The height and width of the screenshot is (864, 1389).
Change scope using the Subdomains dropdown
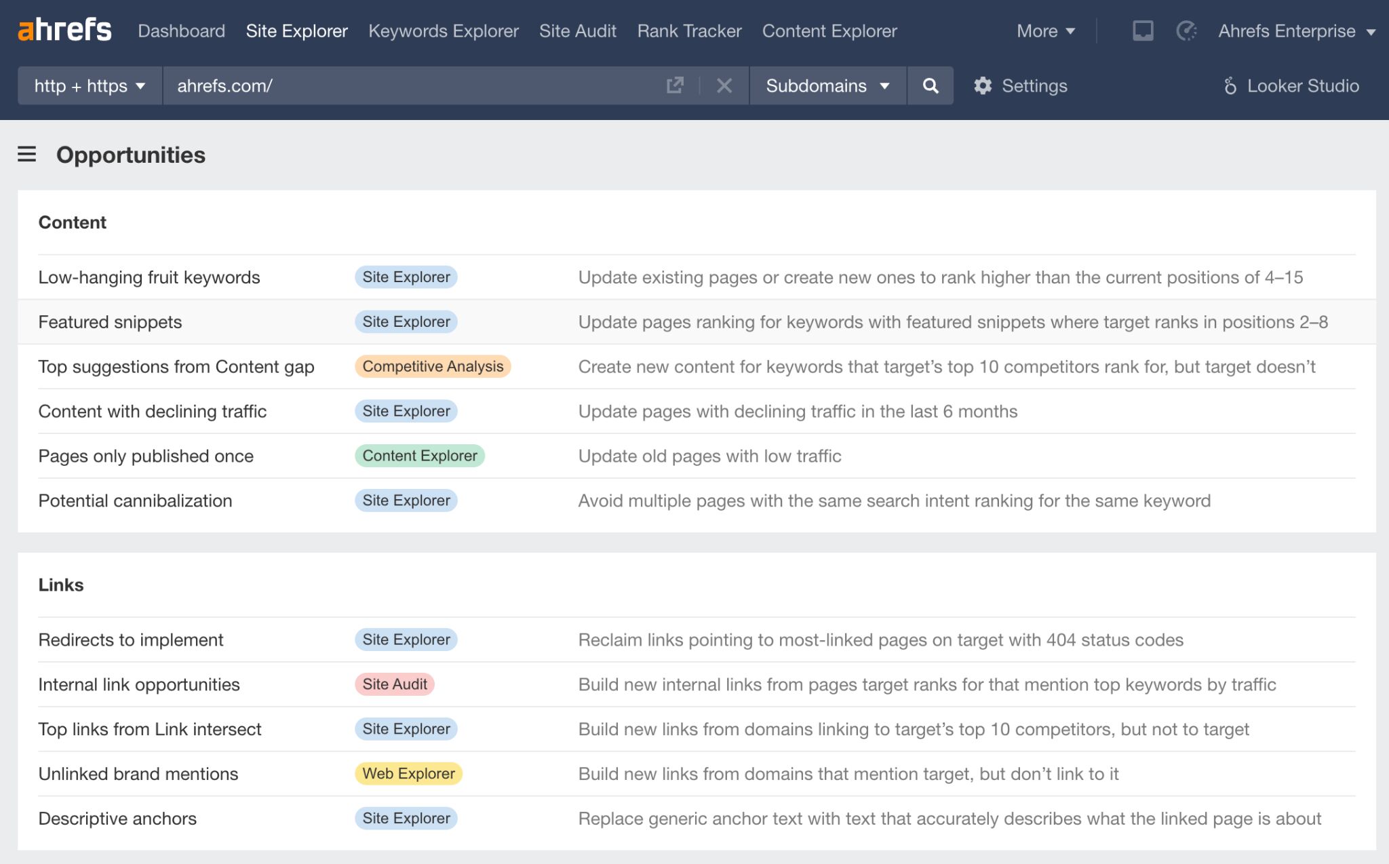[x=826, y=85]
